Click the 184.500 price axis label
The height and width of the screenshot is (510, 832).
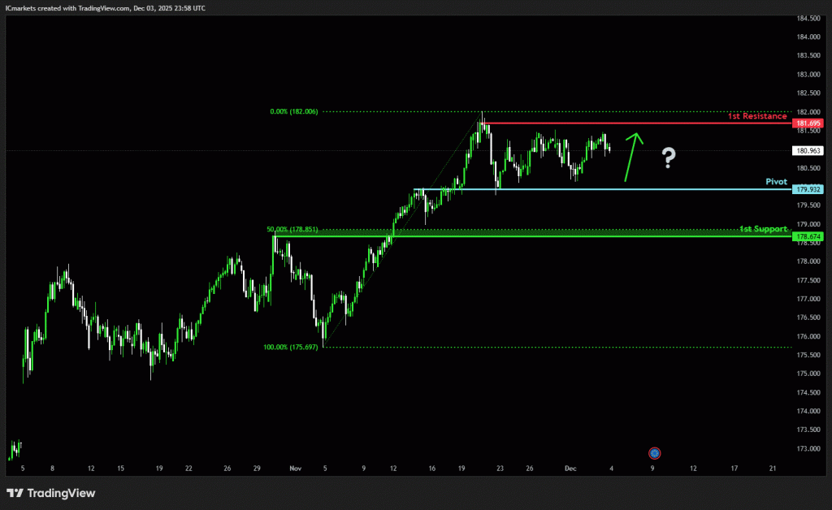(x=808, y=18)
